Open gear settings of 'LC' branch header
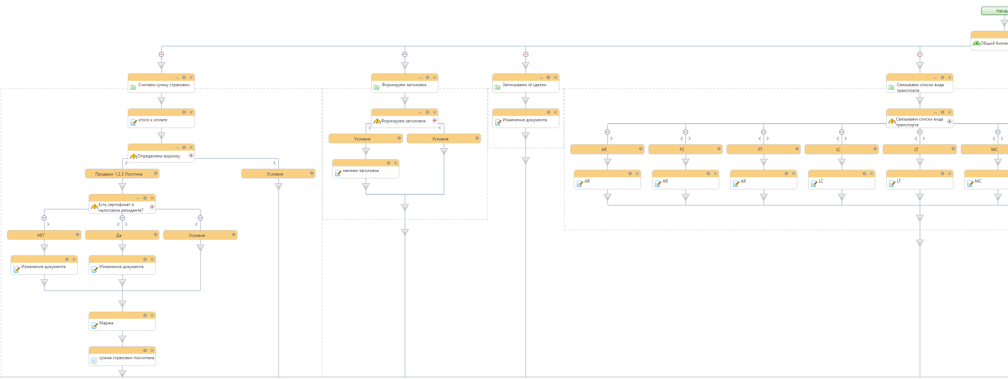 click(x=875, y=149)
